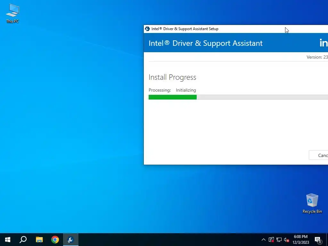Click the muted volume tray icon
Image resolution: width=328 pixels, height=246 pixels.
[287, 240]
